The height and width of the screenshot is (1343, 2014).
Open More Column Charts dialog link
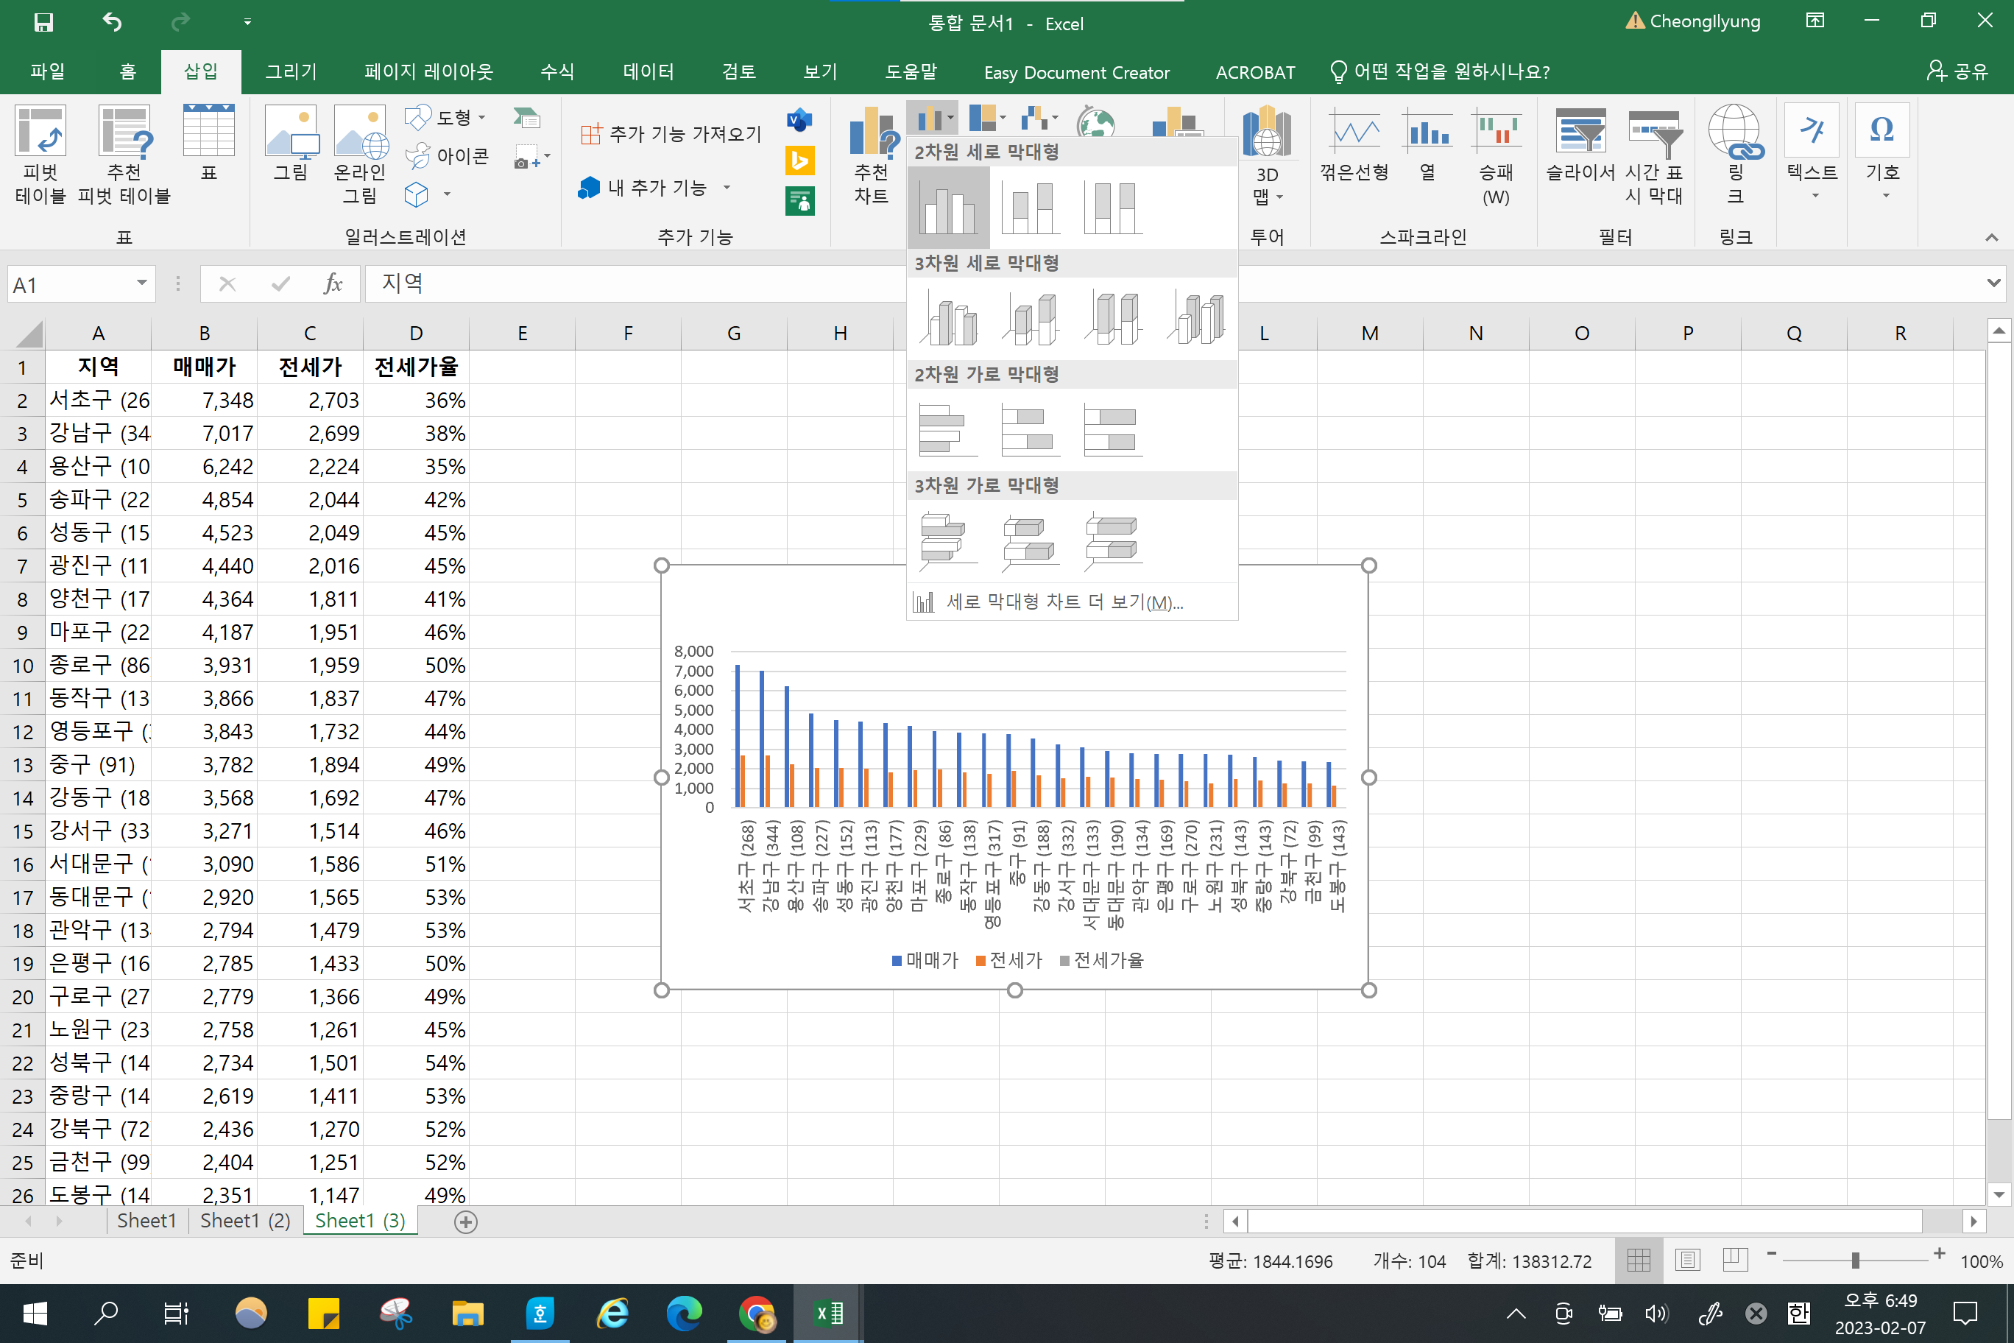tap(1063, 602)
